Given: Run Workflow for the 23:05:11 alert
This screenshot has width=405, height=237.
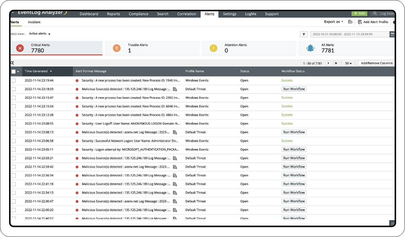Looking at the screenshot, I should [294, 150].
